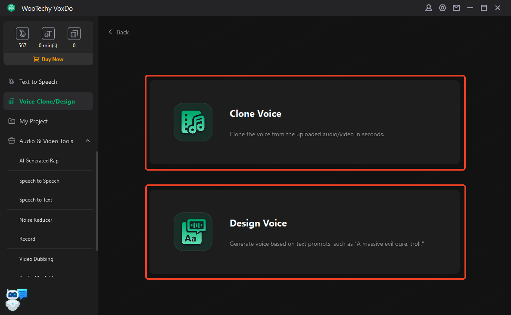Click the character count icon showing 567
This screenshot has width=511, height=315.
(22, 34)
